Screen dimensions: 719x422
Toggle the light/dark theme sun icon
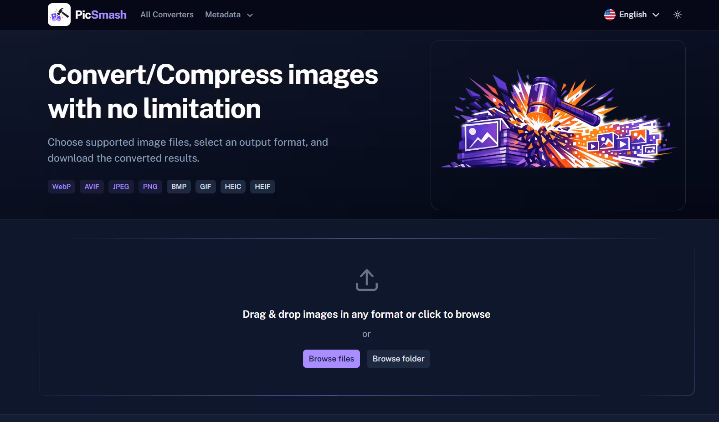pos(678,15)
